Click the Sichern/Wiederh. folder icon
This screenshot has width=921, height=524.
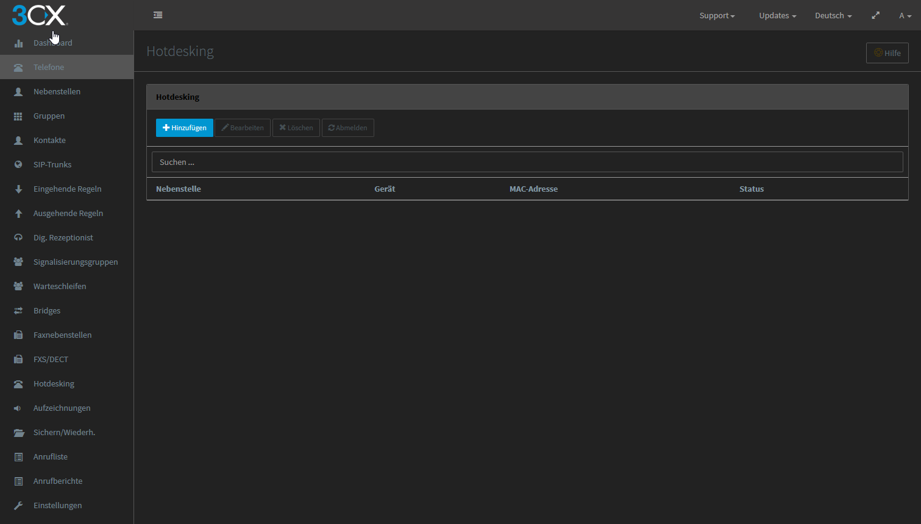[x=19, y=433]
